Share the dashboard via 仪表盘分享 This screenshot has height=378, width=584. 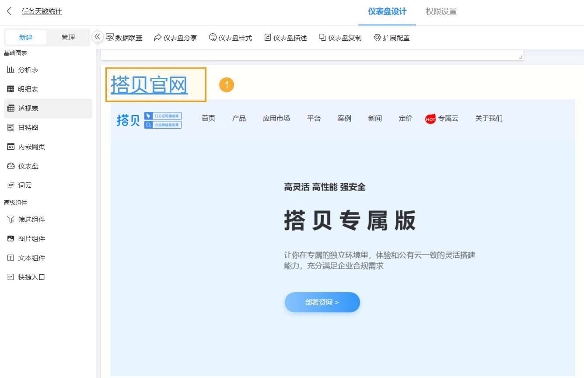175,38
